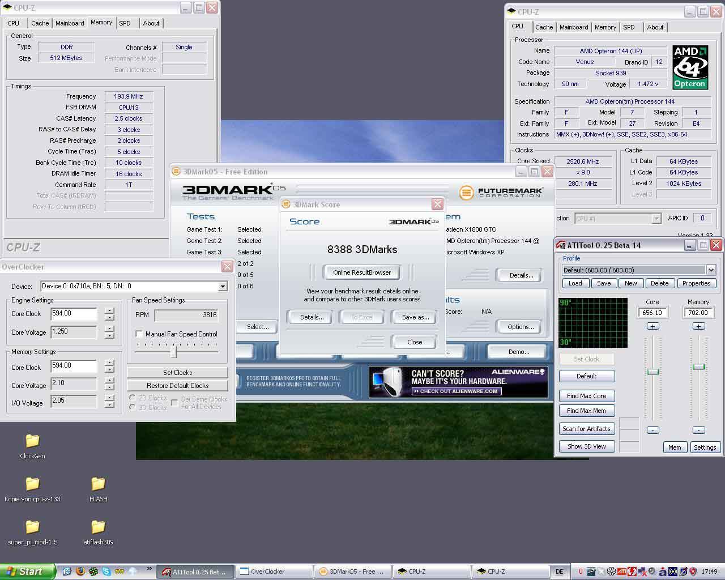Open the CPU selection dropdown in CPU-Z
The height and width of the screenshot is (580, 725).
pyautogui.click(x=656, y=219)
